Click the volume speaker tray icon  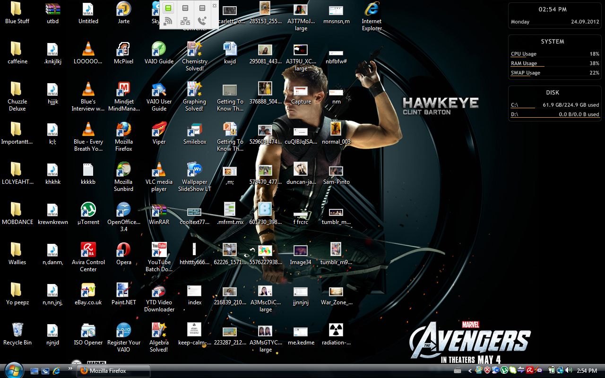(568, 371)
